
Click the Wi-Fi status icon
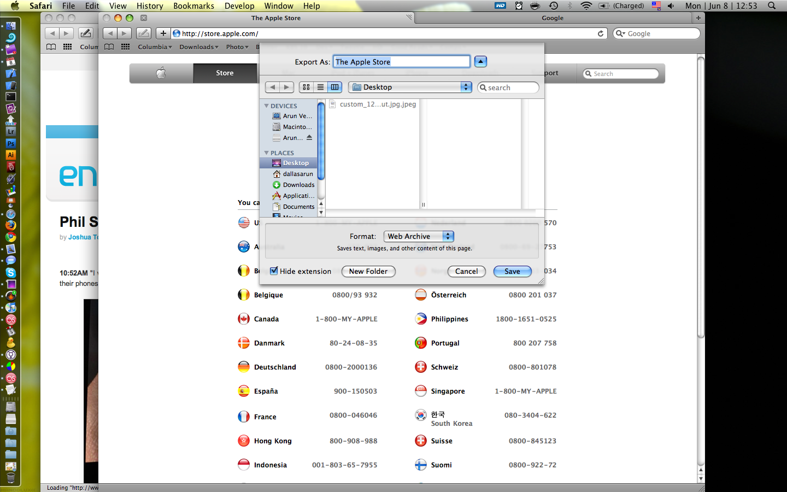pos(586,6)
